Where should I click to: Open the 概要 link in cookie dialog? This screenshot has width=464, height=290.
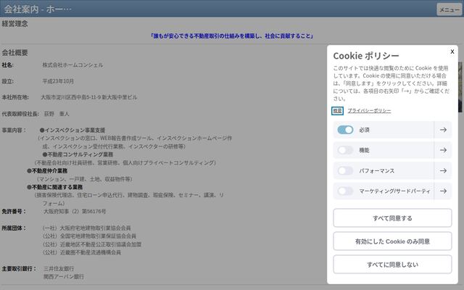(337, 111)
